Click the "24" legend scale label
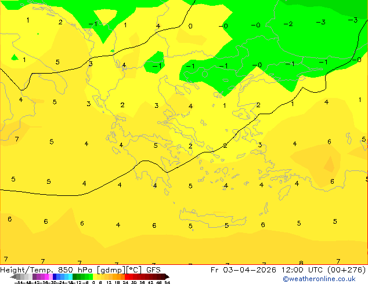Image resolution: width=368 pixels, height=284 pixels. coord(126,283)
